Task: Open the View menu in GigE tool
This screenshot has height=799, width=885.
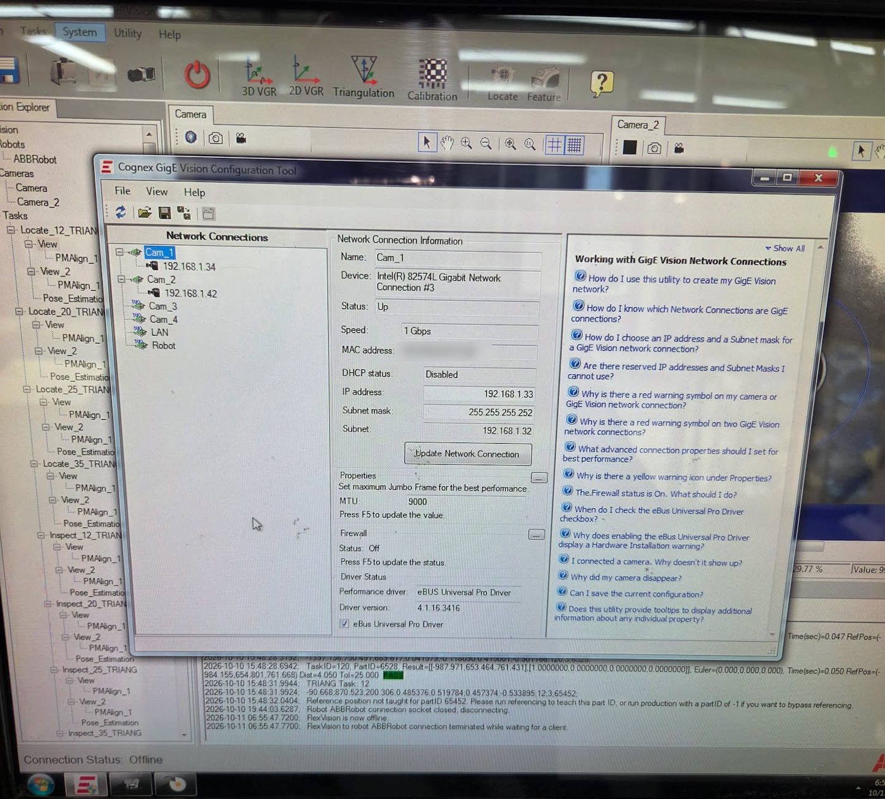Action: (157, 191)
